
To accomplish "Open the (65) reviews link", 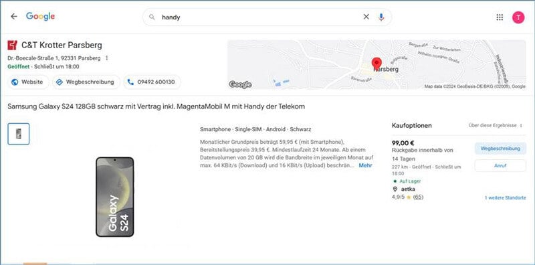I will 418,197.
